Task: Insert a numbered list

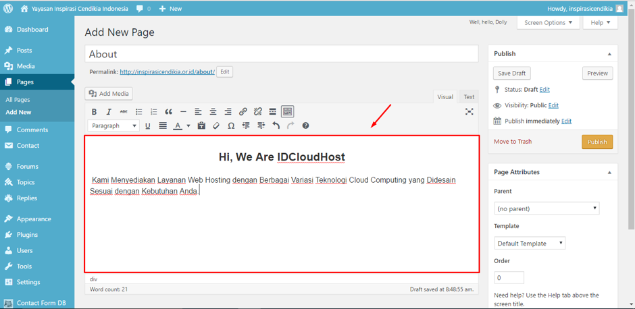Action: click(153, 111)
